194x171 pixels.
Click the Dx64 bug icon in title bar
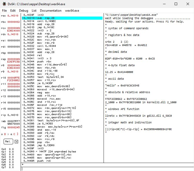4,4
